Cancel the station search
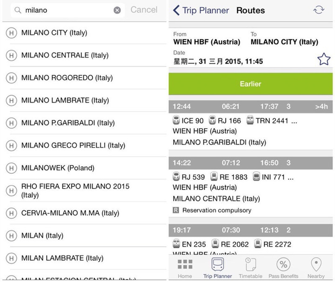Image resolution: width=335 pixels, height=282 pixels. 144,10
